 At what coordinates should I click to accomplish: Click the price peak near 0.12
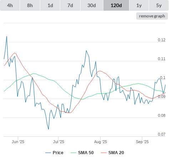(7, 36)
